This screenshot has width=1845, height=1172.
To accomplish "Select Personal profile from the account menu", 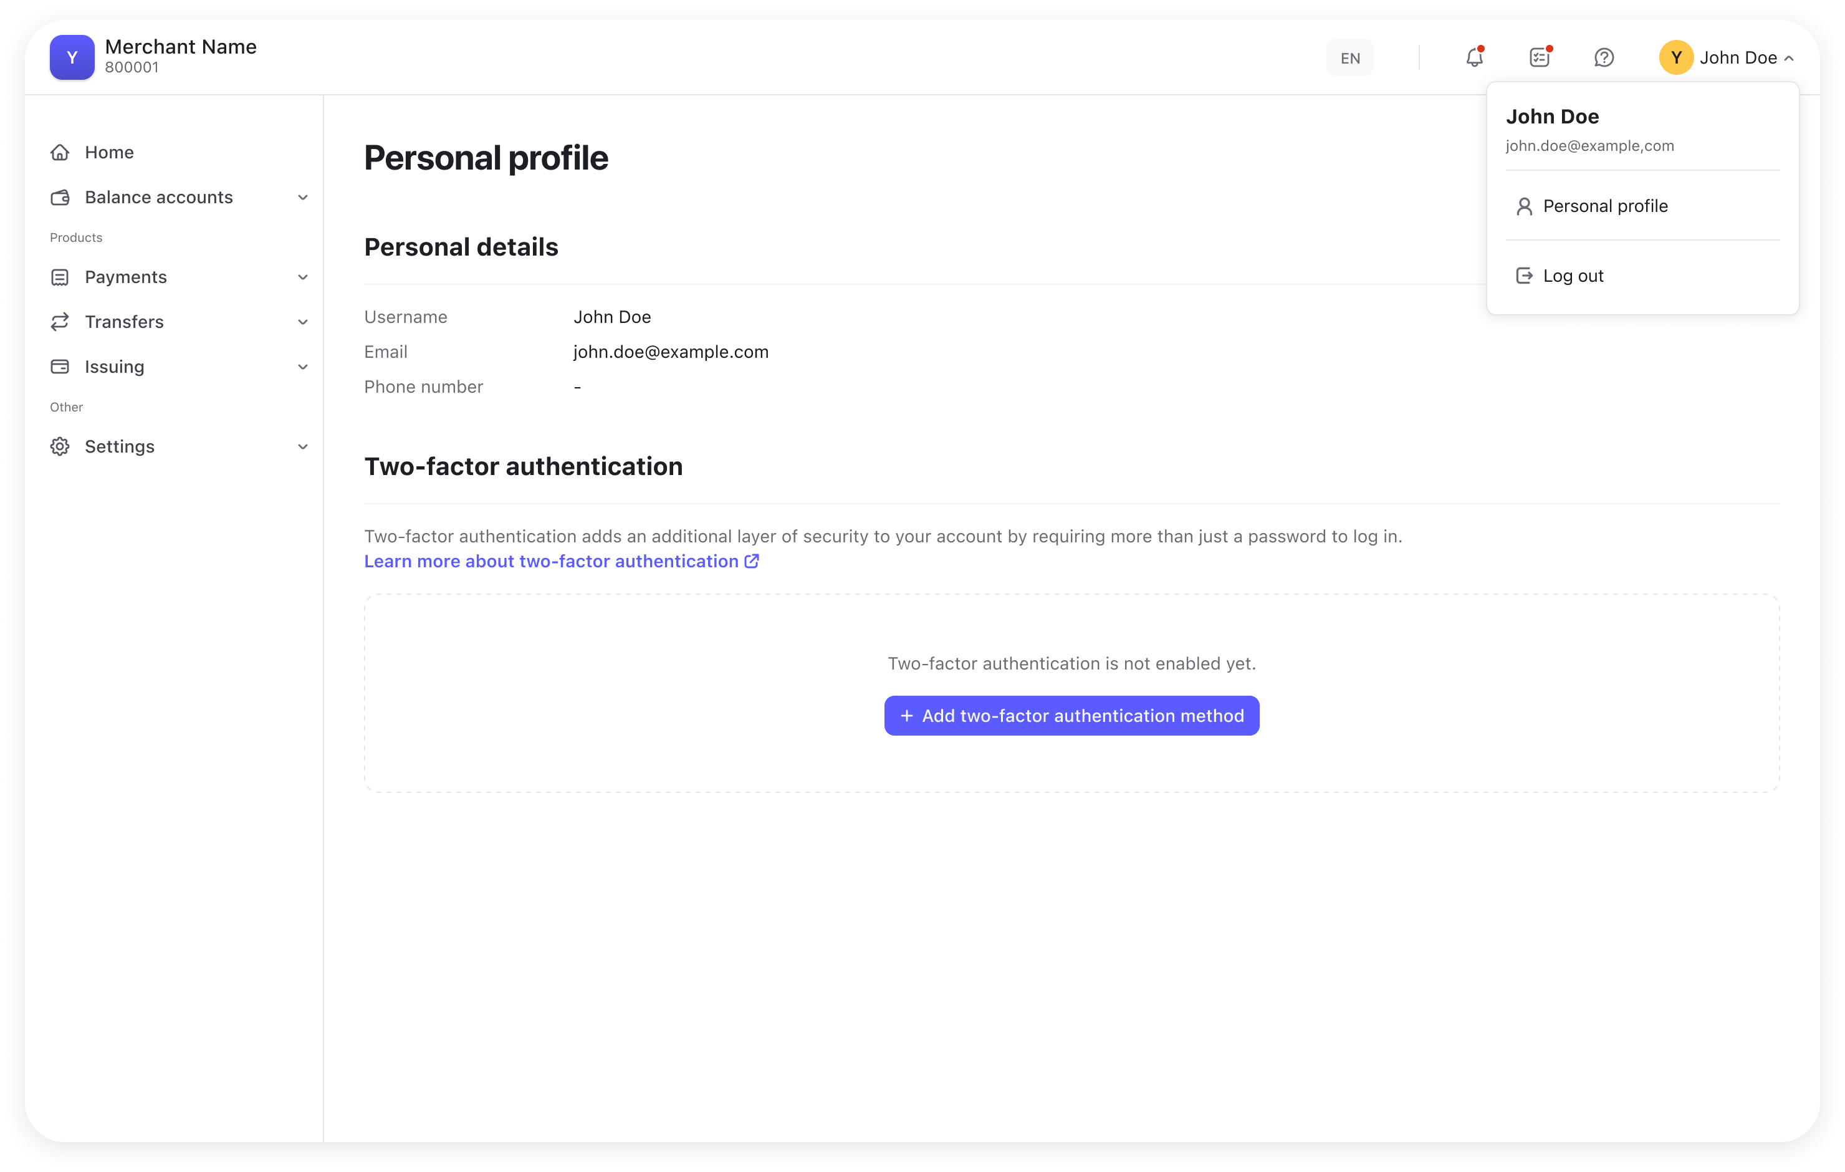I will click(x=1605, y=206).
